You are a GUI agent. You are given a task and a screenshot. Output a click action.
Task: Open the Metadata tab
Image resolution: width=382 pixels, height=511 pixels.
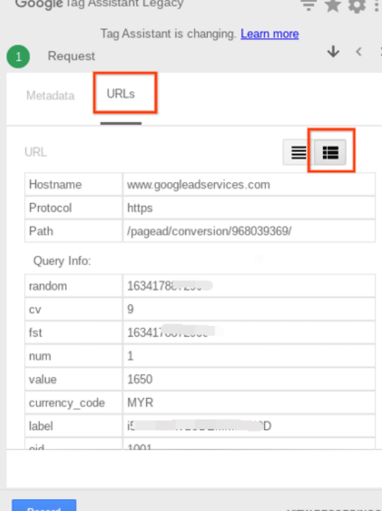pos(51,96)
